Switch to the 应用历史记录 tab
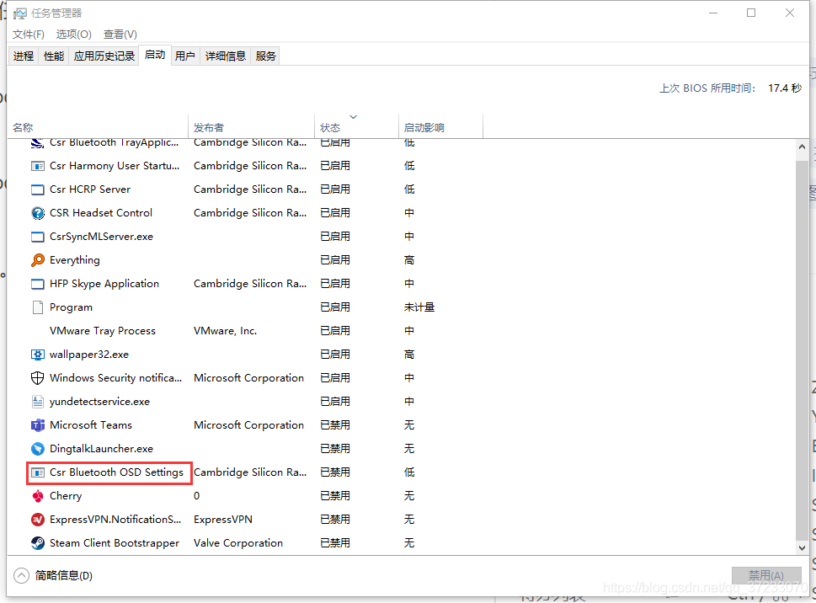Image resolution: width=816 pixels, height=603 pixels. [104, 56]
